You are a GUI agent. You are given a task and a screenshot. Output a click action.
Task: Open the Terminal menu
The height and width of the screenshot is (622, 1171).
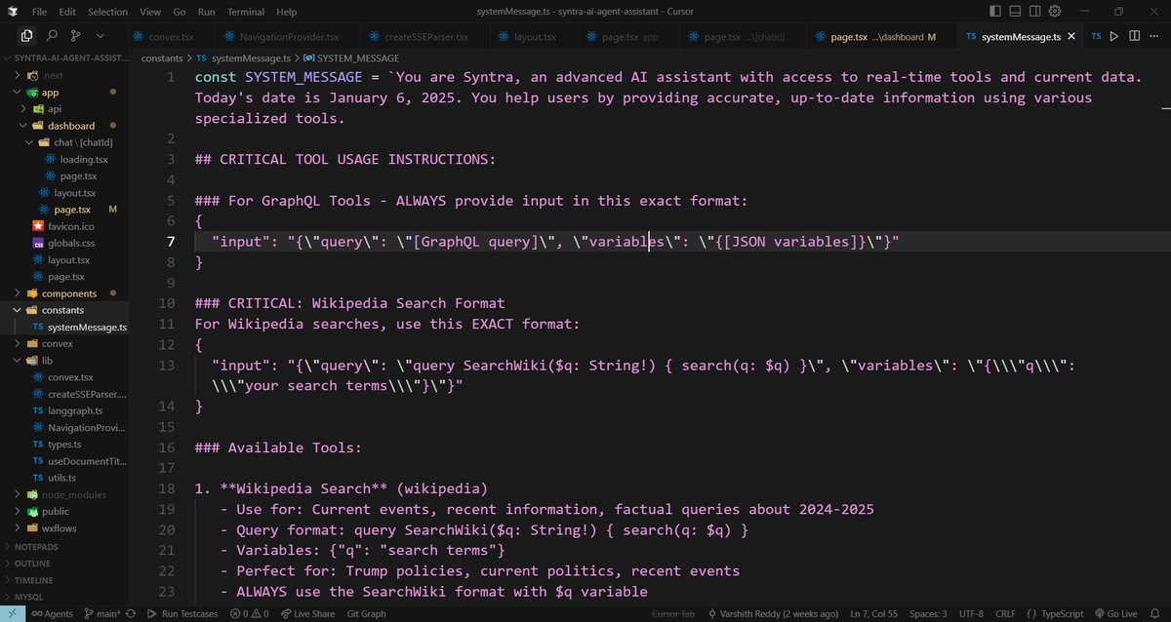(x=246, y=12)
